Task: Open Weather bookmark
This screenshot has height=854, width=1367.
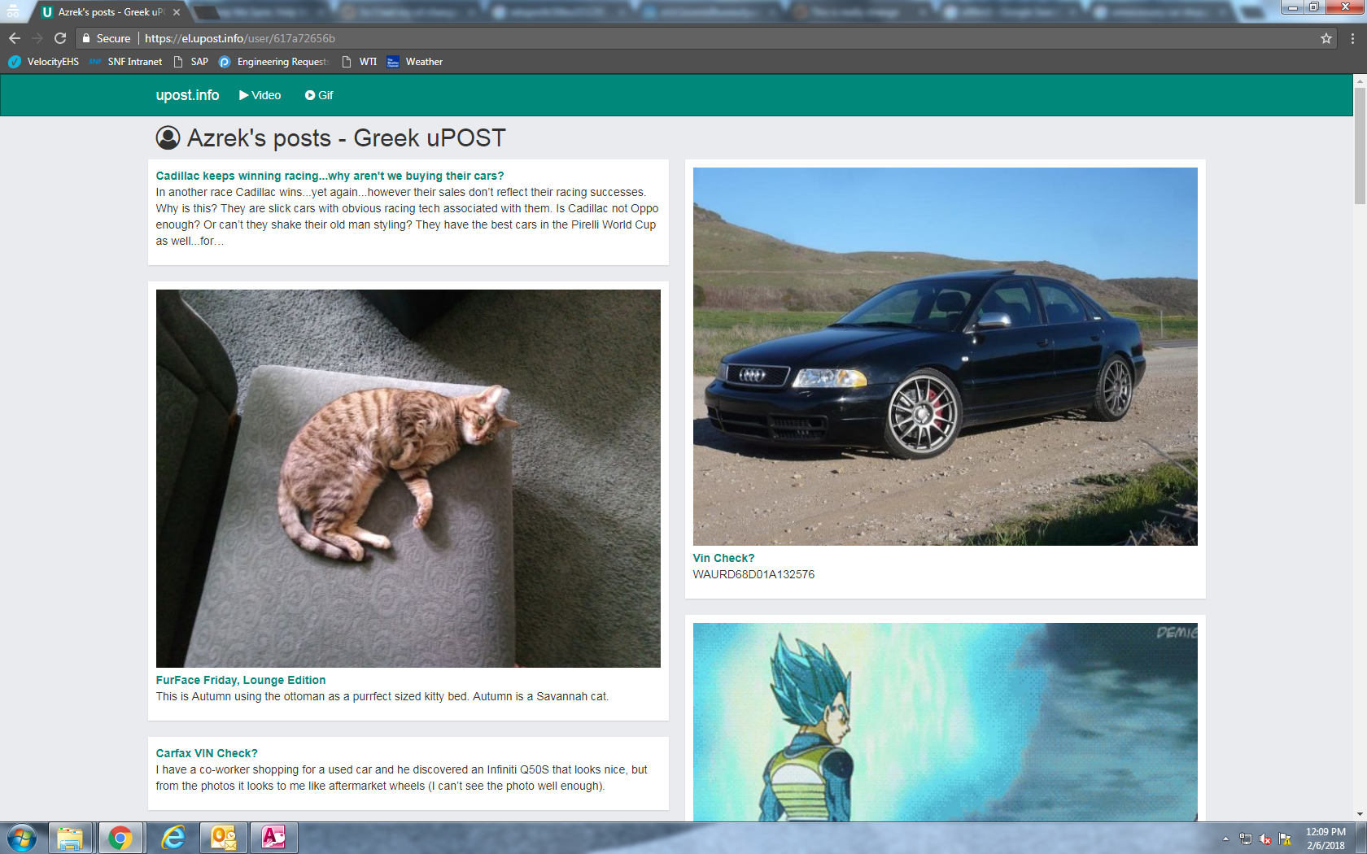Action: click(415, 62)
